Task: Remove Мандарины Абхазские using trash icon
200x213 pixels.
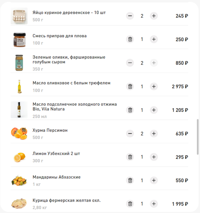Action: pos(130,180)
